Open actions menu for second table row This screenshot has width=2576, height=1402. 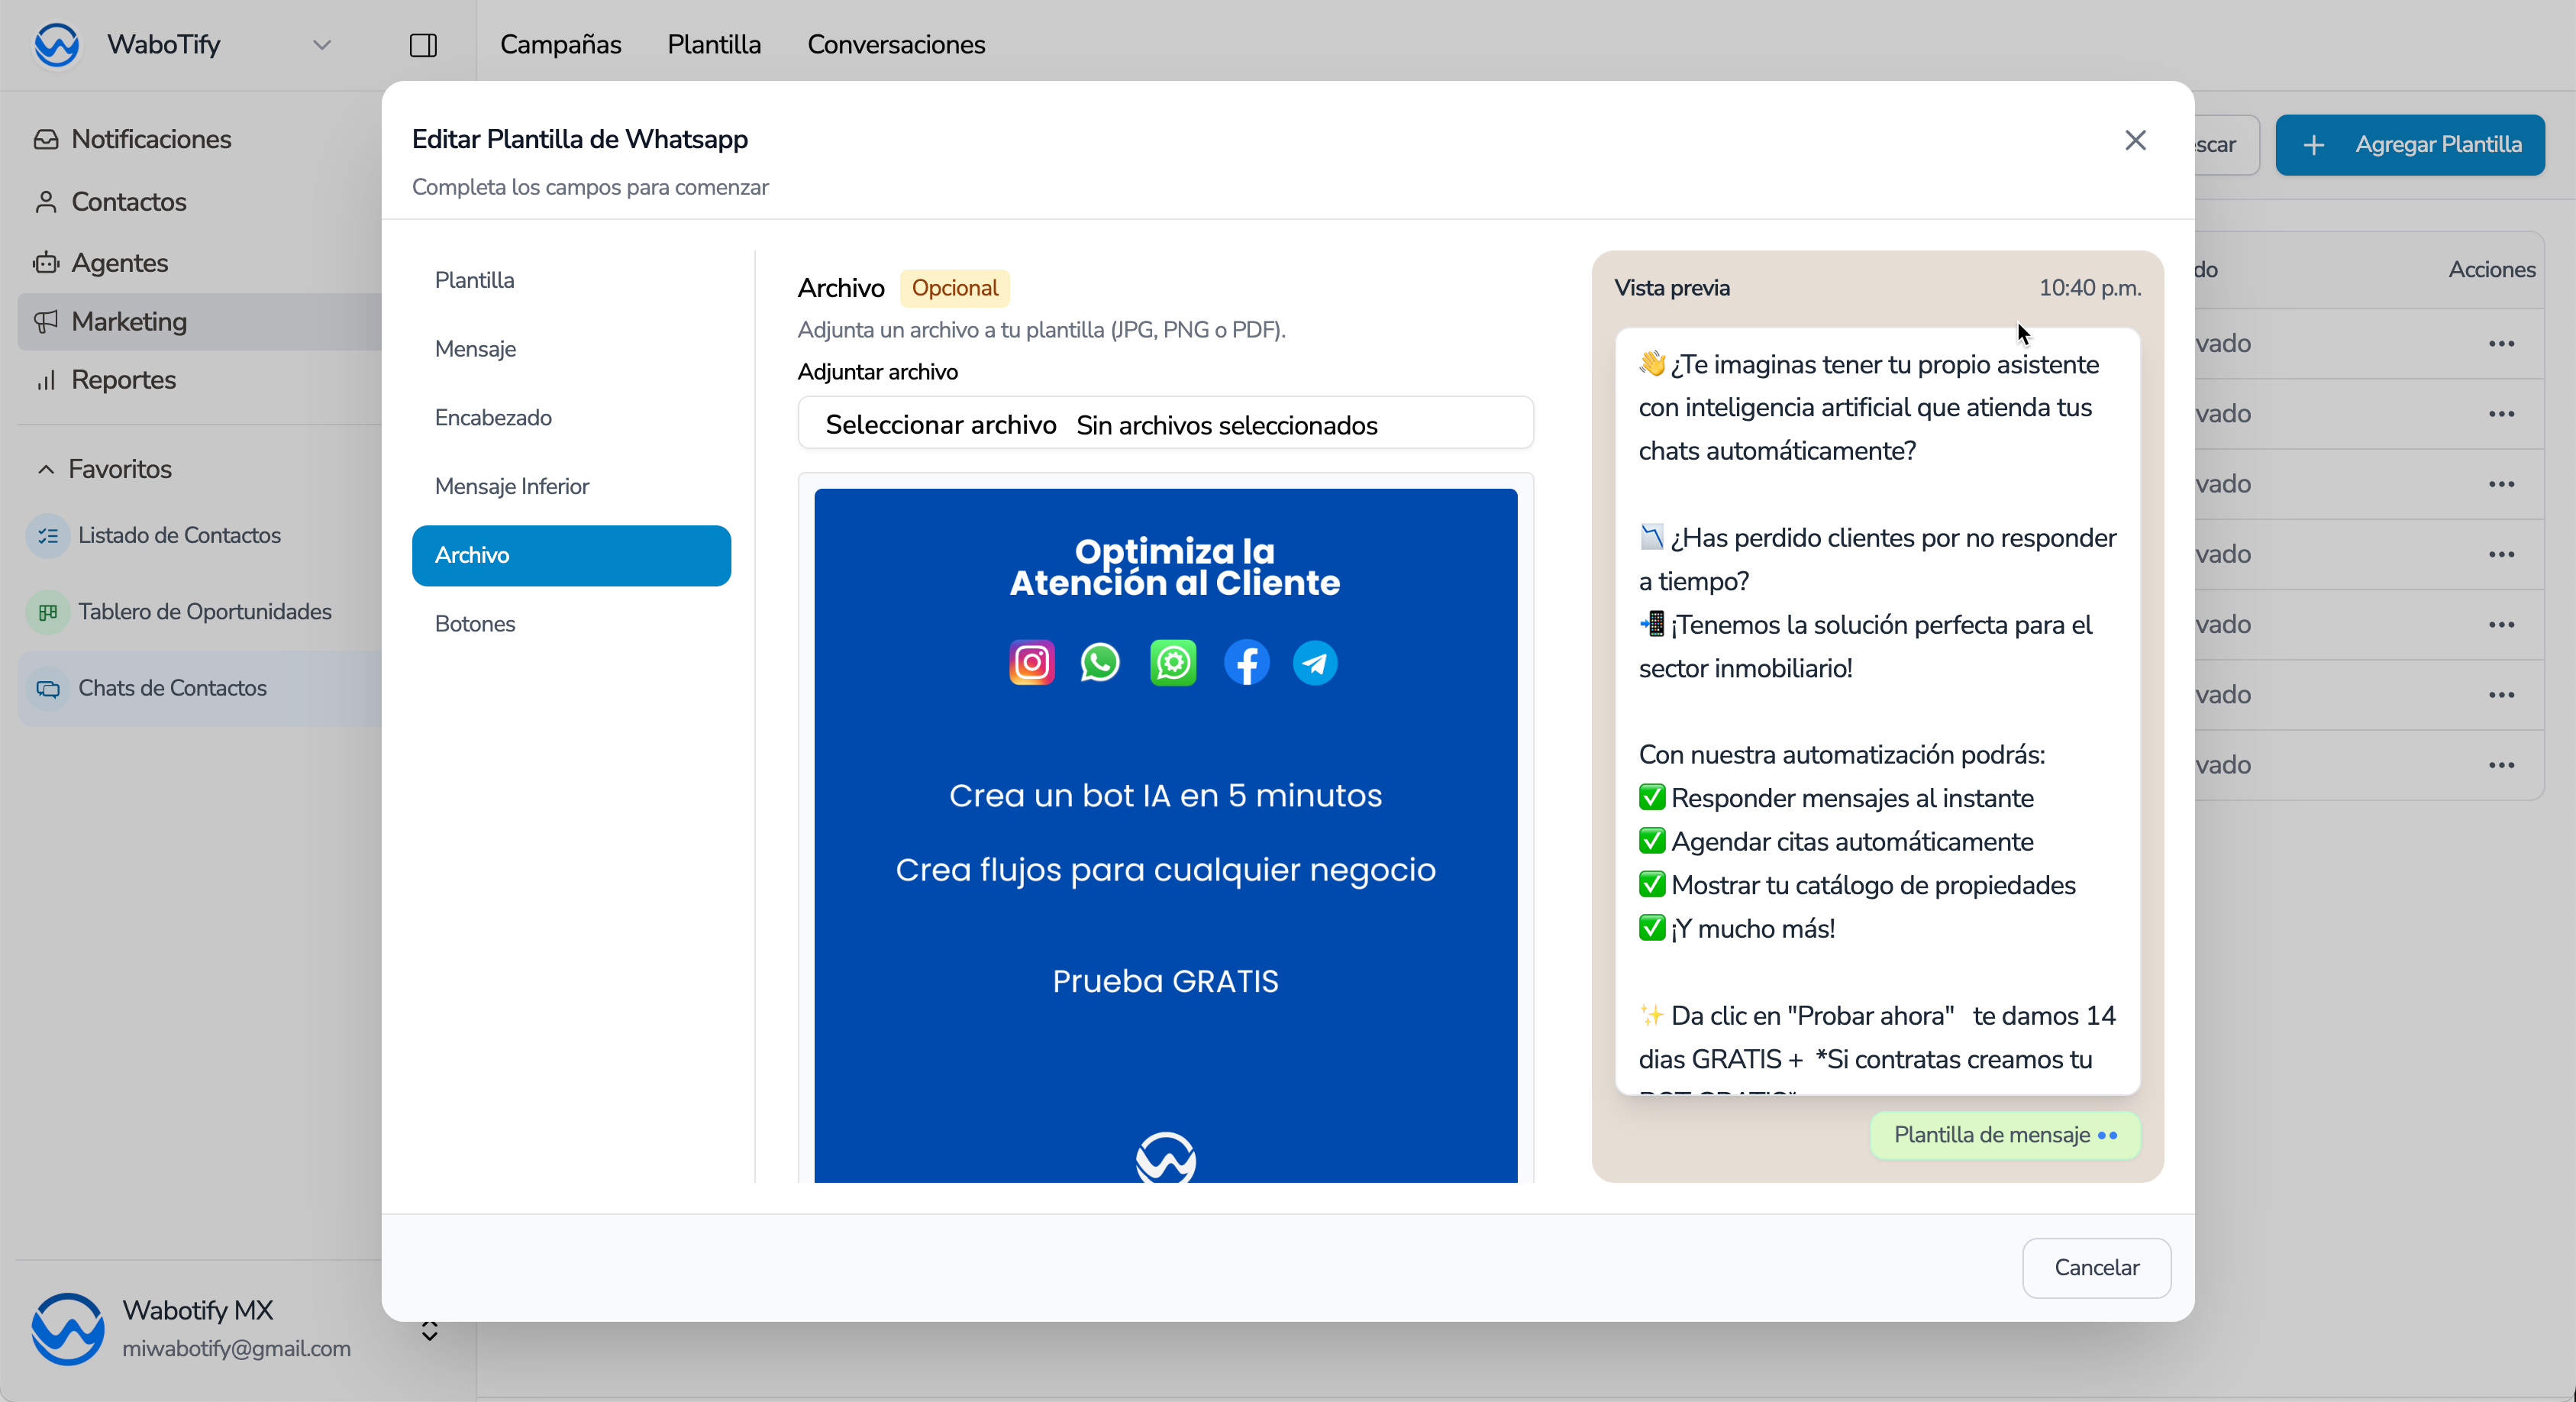coord(2501,414)
